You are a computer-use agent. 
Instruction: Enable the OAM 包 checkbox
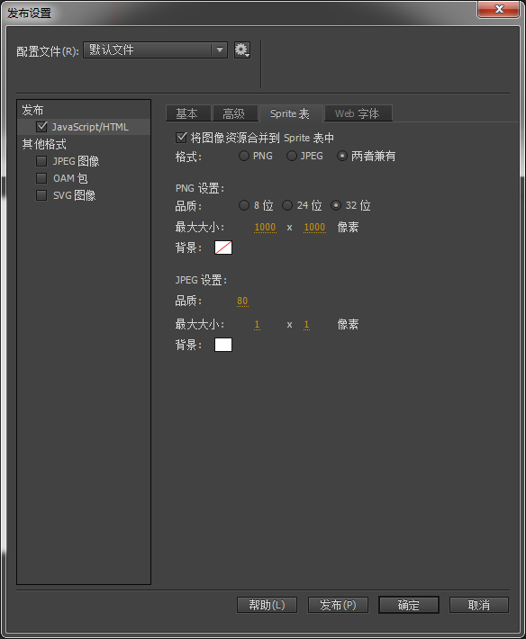41,178
